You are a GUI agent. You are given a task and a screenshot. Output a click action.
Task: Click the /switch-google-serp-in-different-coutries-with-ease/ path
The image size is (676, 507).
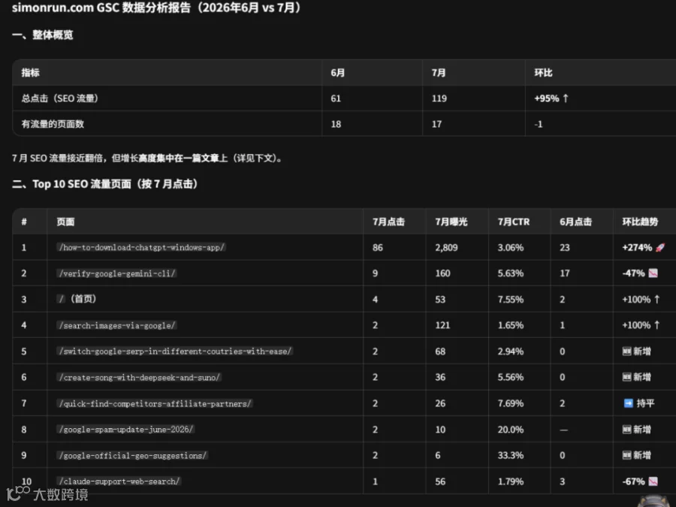175,352
